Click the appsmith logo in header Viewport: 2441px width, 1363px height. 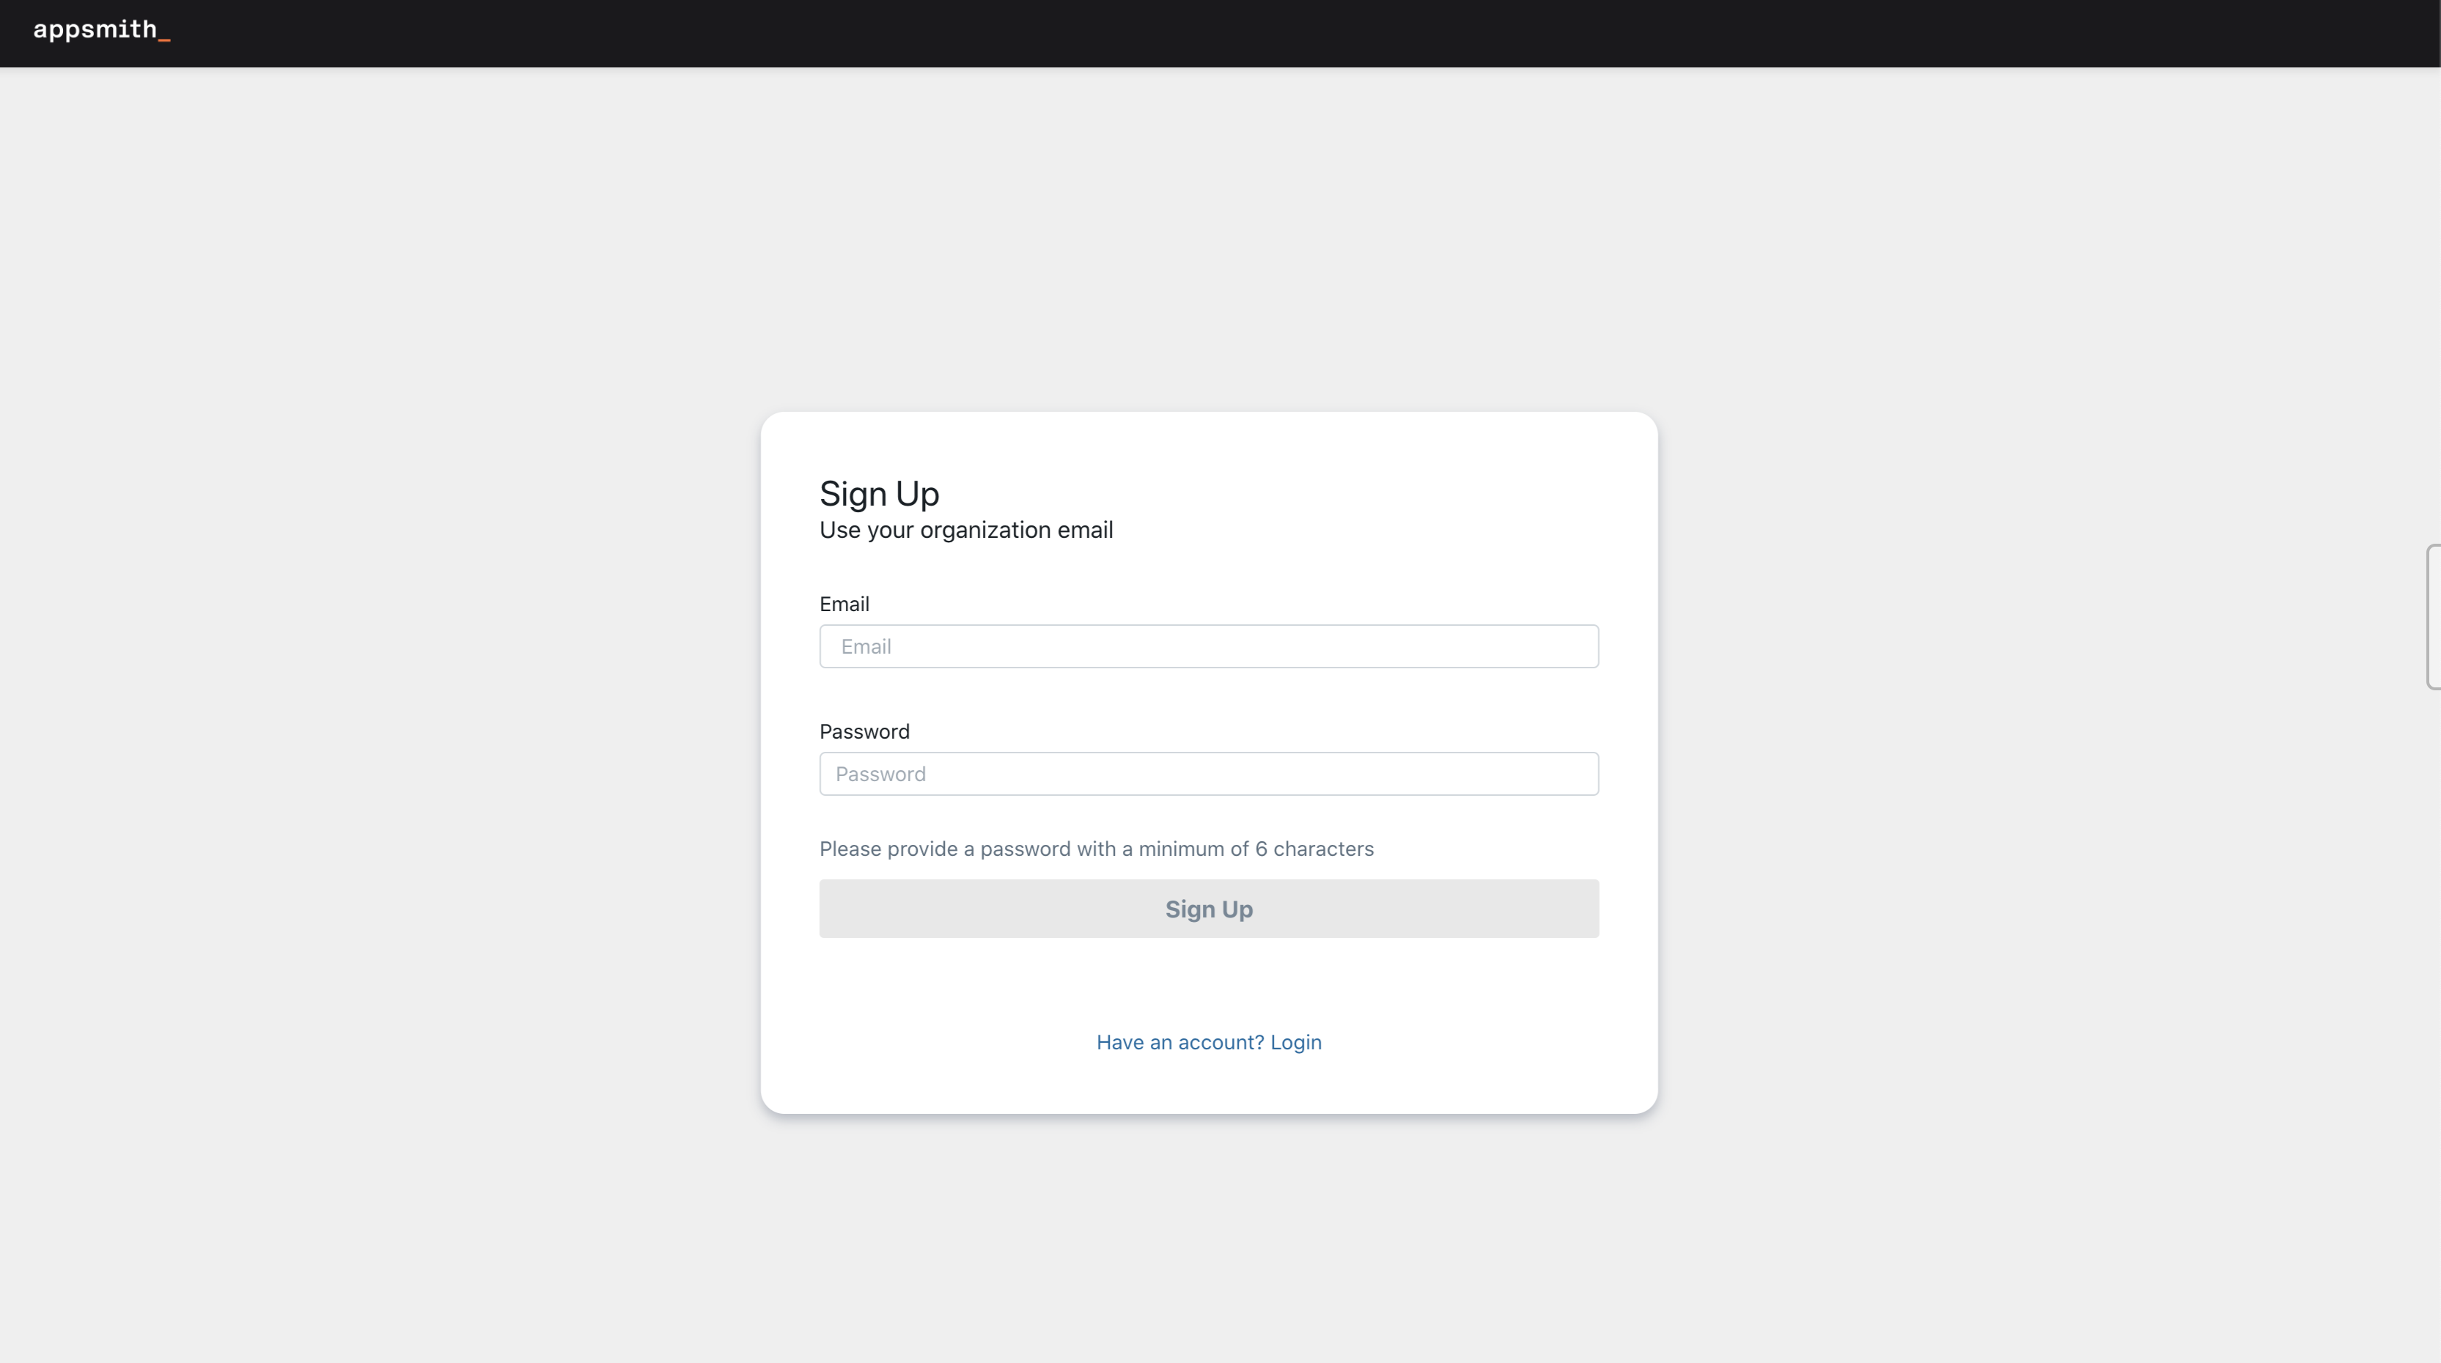tap(95, 30)
